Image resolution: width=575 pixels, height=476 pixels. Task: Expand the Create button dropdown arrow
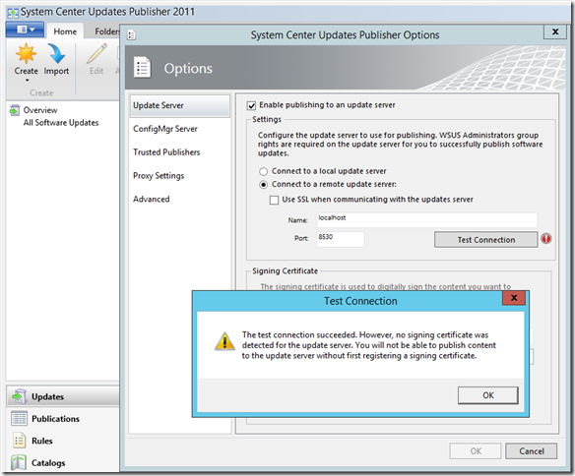coord(27,81)
